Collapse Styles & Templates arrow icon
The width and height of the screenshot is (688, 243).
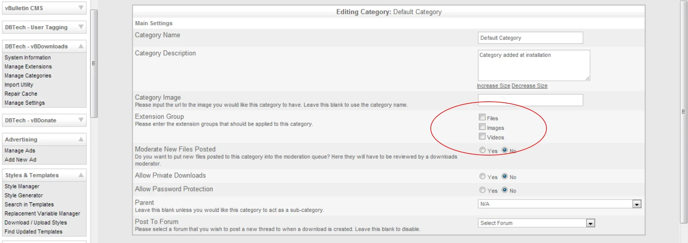(x=81, y=175)
